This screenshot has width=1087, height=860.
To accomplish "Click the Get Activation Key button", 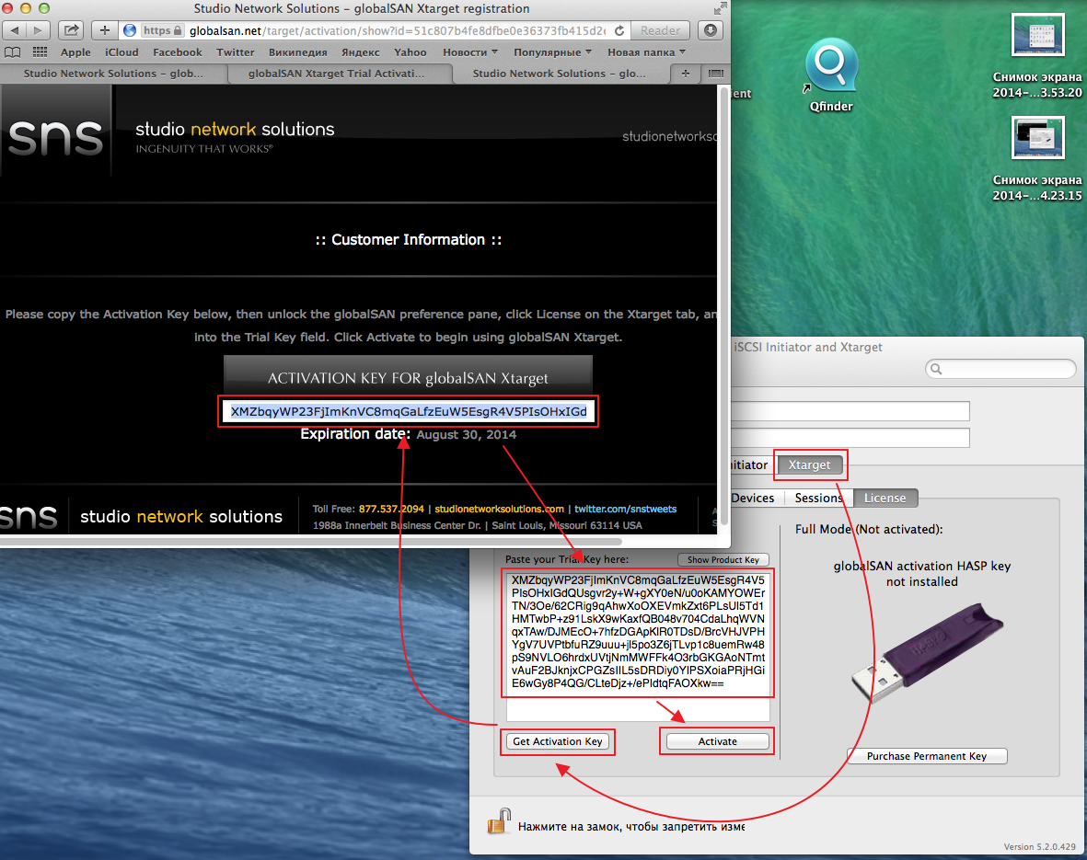I will (558, 741).
